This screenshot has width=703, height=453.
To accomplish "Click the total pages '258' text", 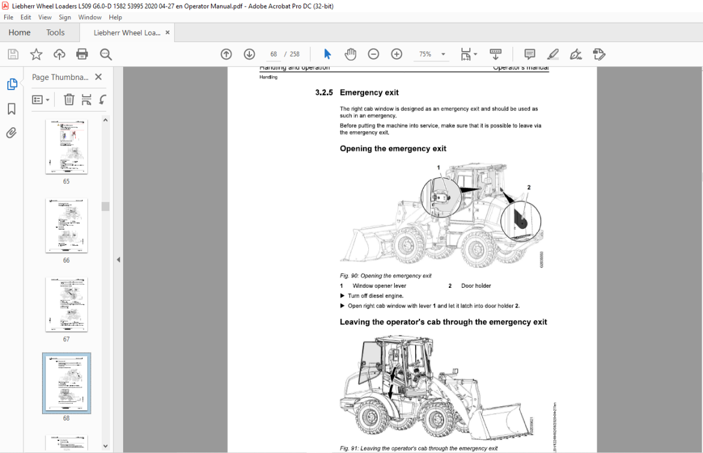I will 294,54.
